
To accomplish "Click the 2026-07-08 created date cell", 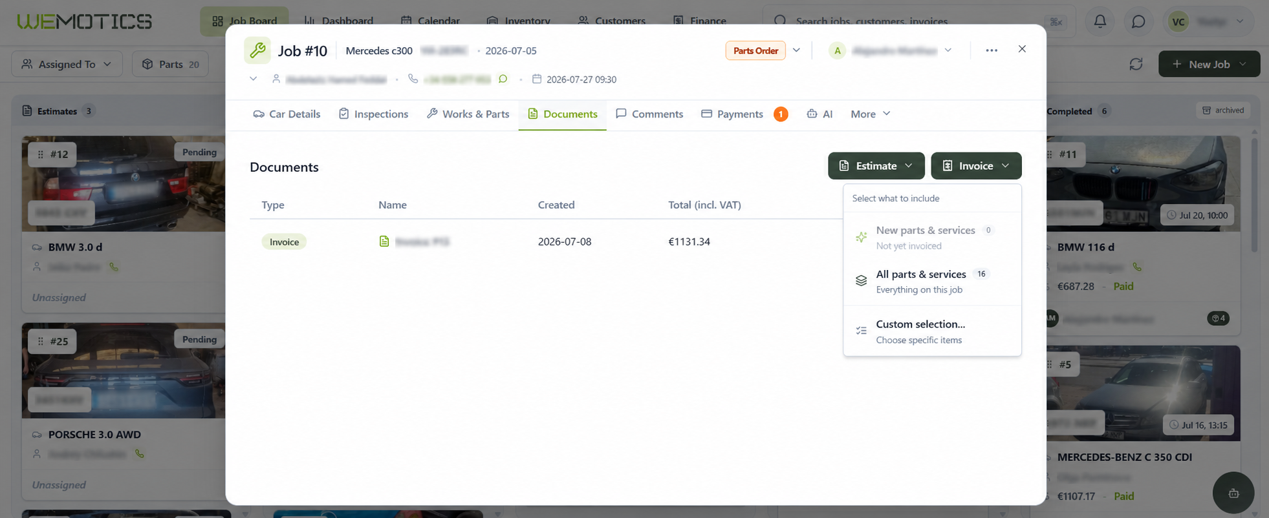I will 565,242.
